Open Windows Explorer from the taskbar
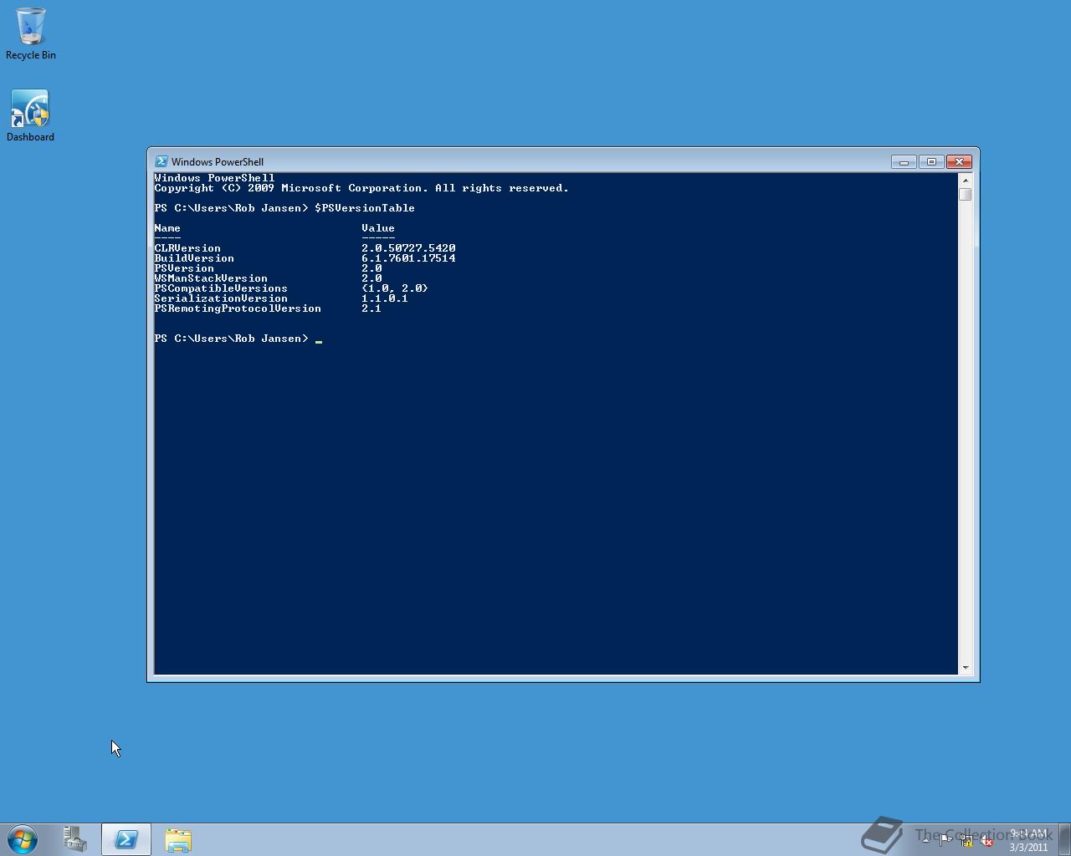1071x856 pixels. point(178,839)
